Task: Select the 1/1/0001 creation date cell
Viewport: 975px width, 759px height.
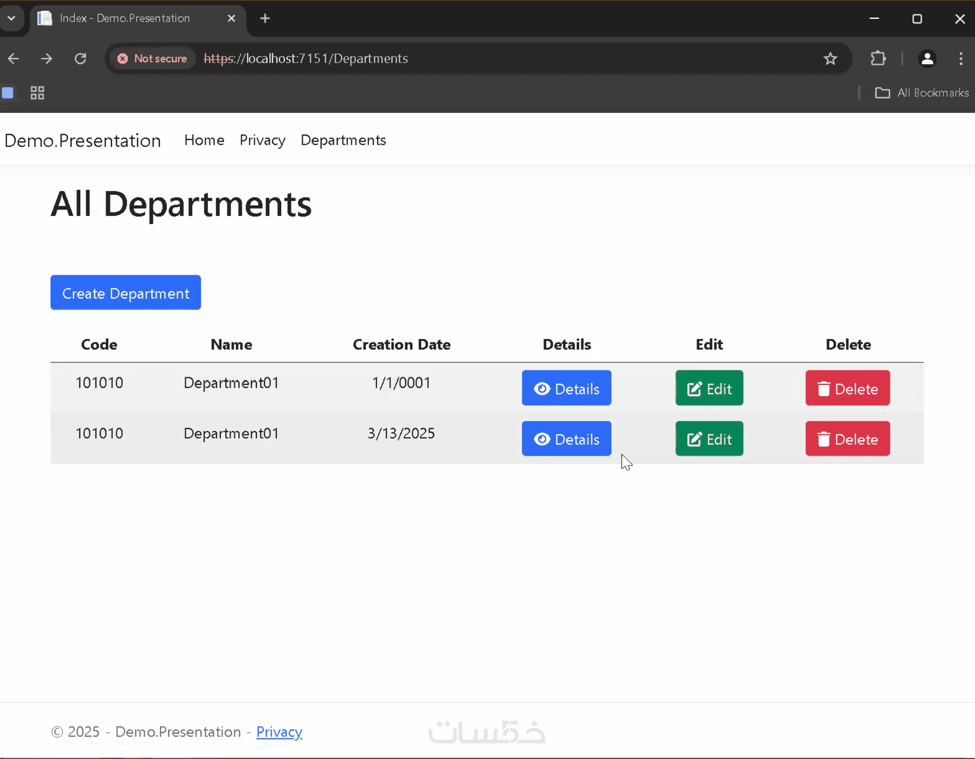Action: (402, 383)
